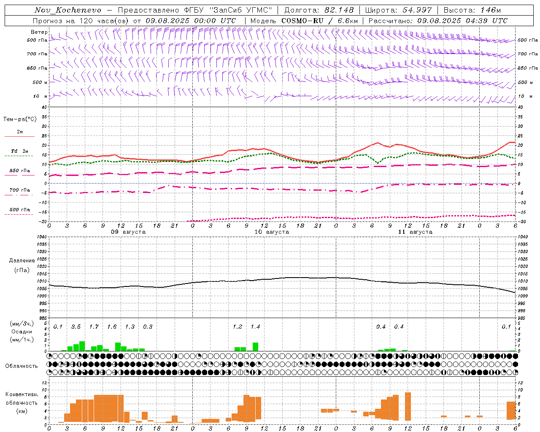Screen dimensions: 540x432
Task: Click the 1.6 precipitation total value
Action: coord(112,327)
